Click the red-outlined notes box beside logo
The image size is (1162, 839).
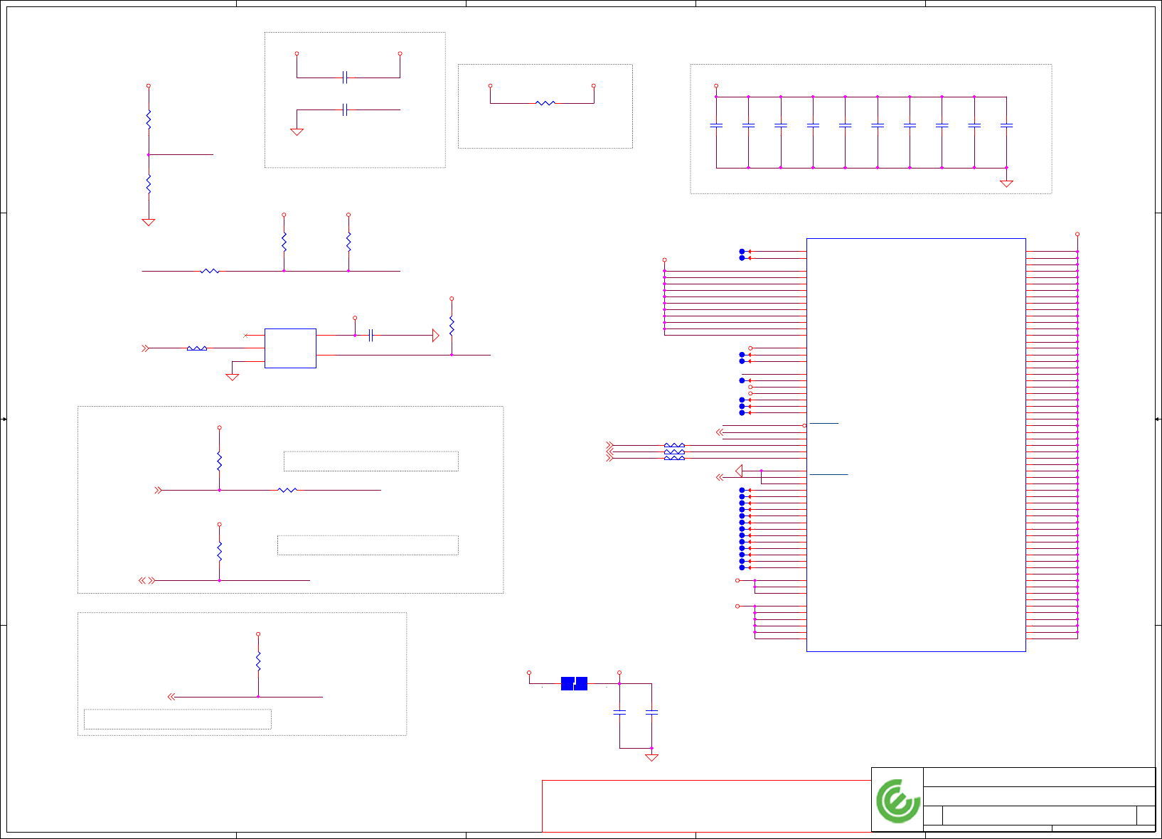706,806
